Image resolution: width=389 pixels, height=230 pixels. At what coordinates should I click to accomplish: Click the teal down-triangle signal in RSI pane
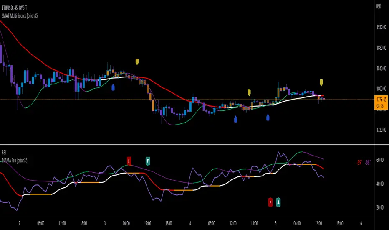[x=148, y=161]
